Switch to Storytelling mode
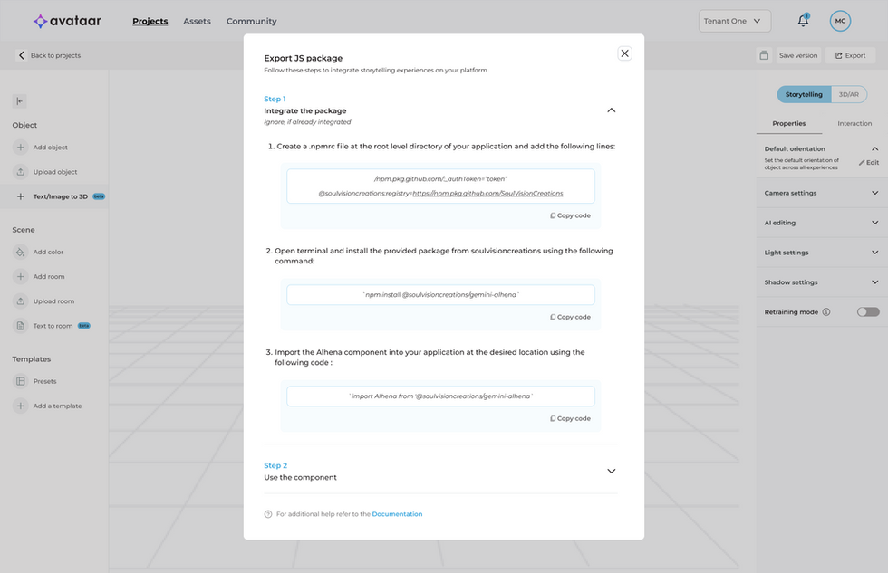 click(804, 94)
